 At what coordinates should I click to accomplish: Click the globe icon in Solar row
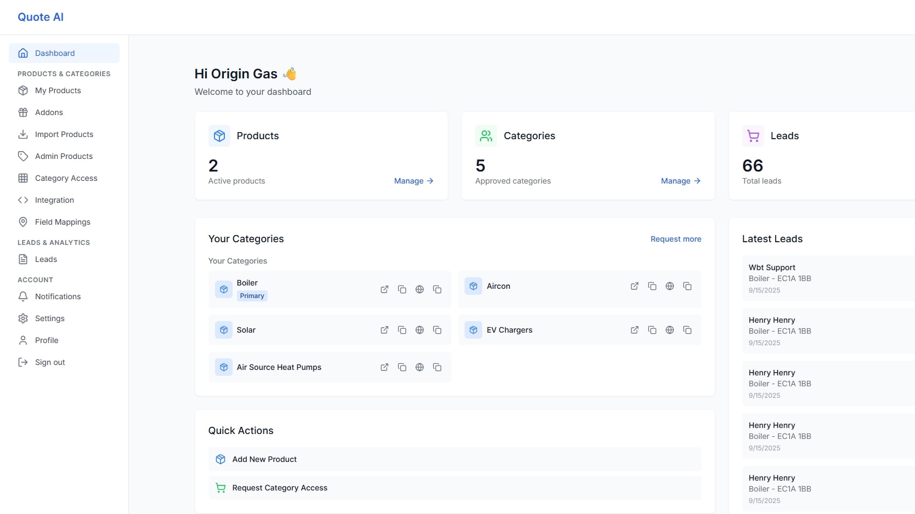pyautogui.click(x=420, y=330)
